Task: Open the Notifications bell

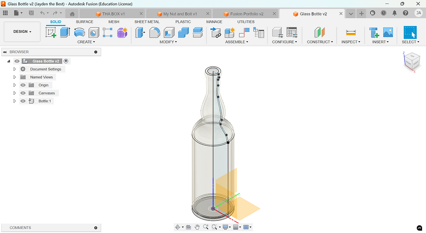Action: 395,13
